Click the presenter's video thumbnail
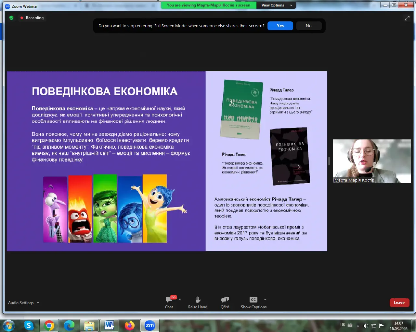The image size is (416, 332). click(x=372, y=161)
